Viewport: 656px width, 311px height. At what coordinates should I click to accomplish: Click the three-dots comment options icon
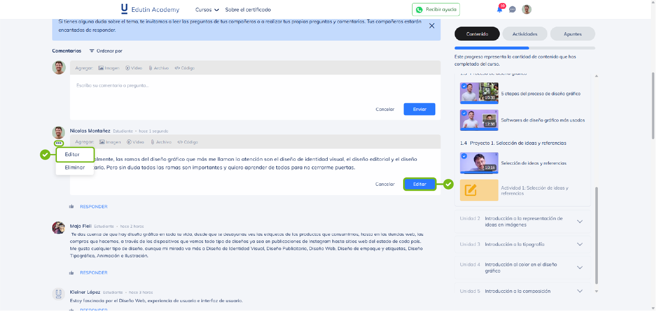coord(59,143)
